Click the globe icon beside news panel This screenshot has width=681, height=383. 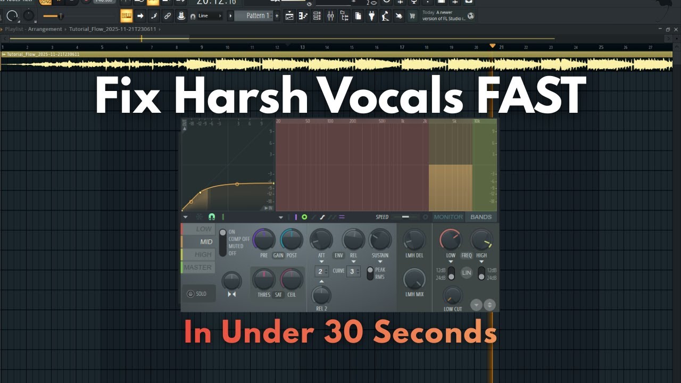click(x=471, y=16)
